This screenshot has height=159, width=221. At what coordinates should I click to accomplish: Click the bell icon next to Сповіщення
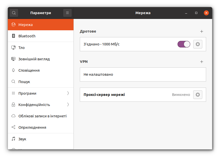coord(14,70)
